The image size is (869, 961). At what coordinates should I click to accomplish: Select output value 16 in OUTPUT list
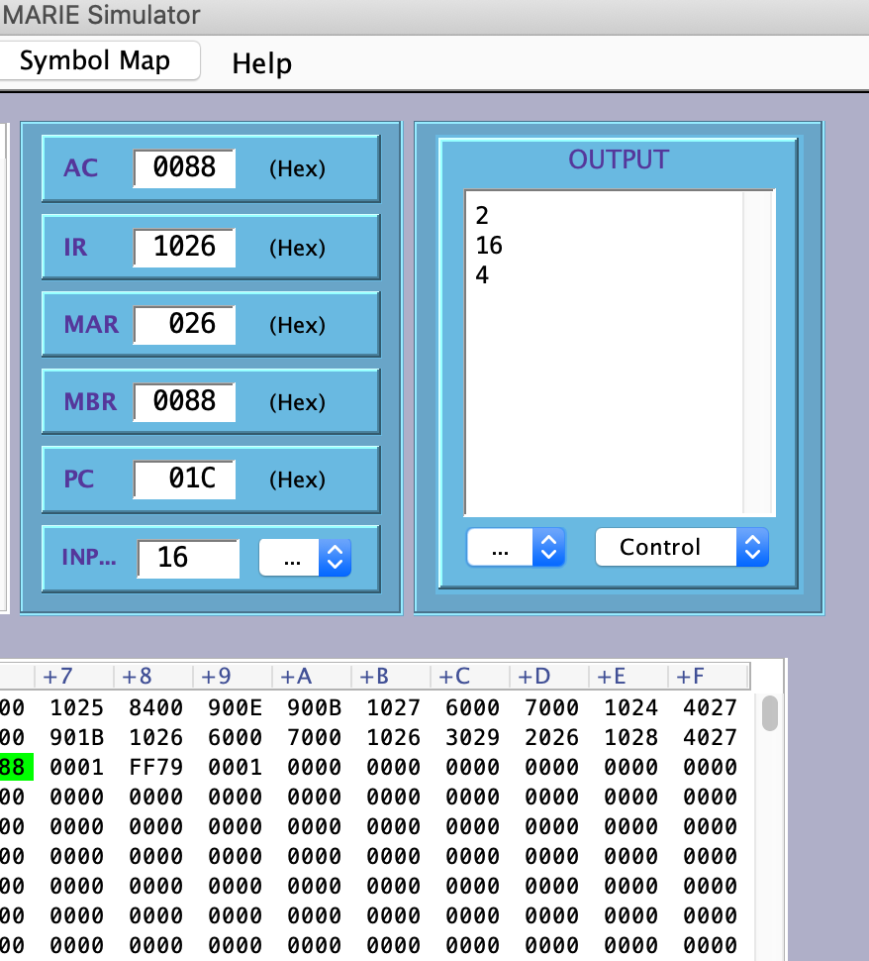tap(488, 245)
